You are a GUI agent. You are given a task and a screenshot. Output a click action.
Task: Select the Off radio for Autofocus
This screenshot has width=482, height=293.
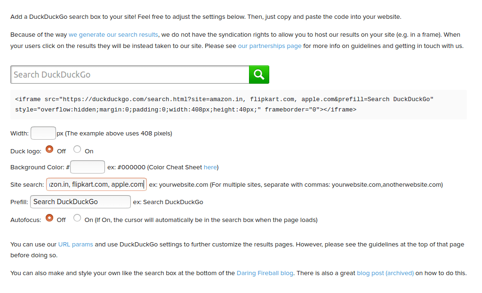[49, 218]
